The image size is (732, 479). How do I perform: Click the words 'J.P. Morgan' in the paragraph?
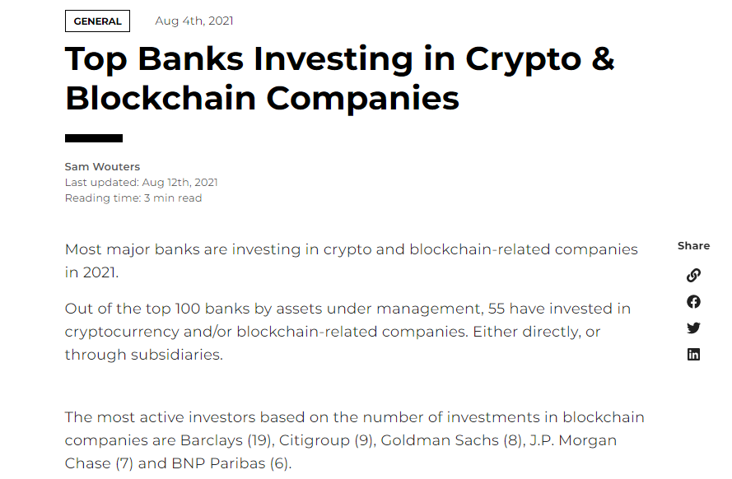coord(573,440)
